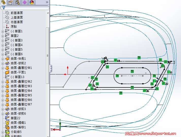Screen dimensions: 181x137
Task: Expand the 曲面-疊層拉伸1 feature
Action: click(x=3, y=68)
